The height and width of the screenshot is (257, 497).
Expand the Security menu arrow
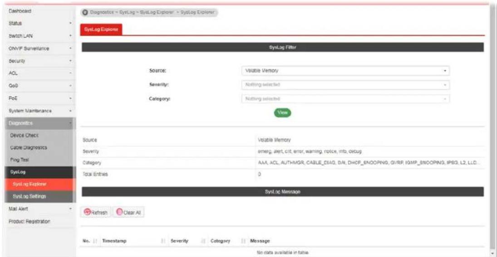pos(70,61)
